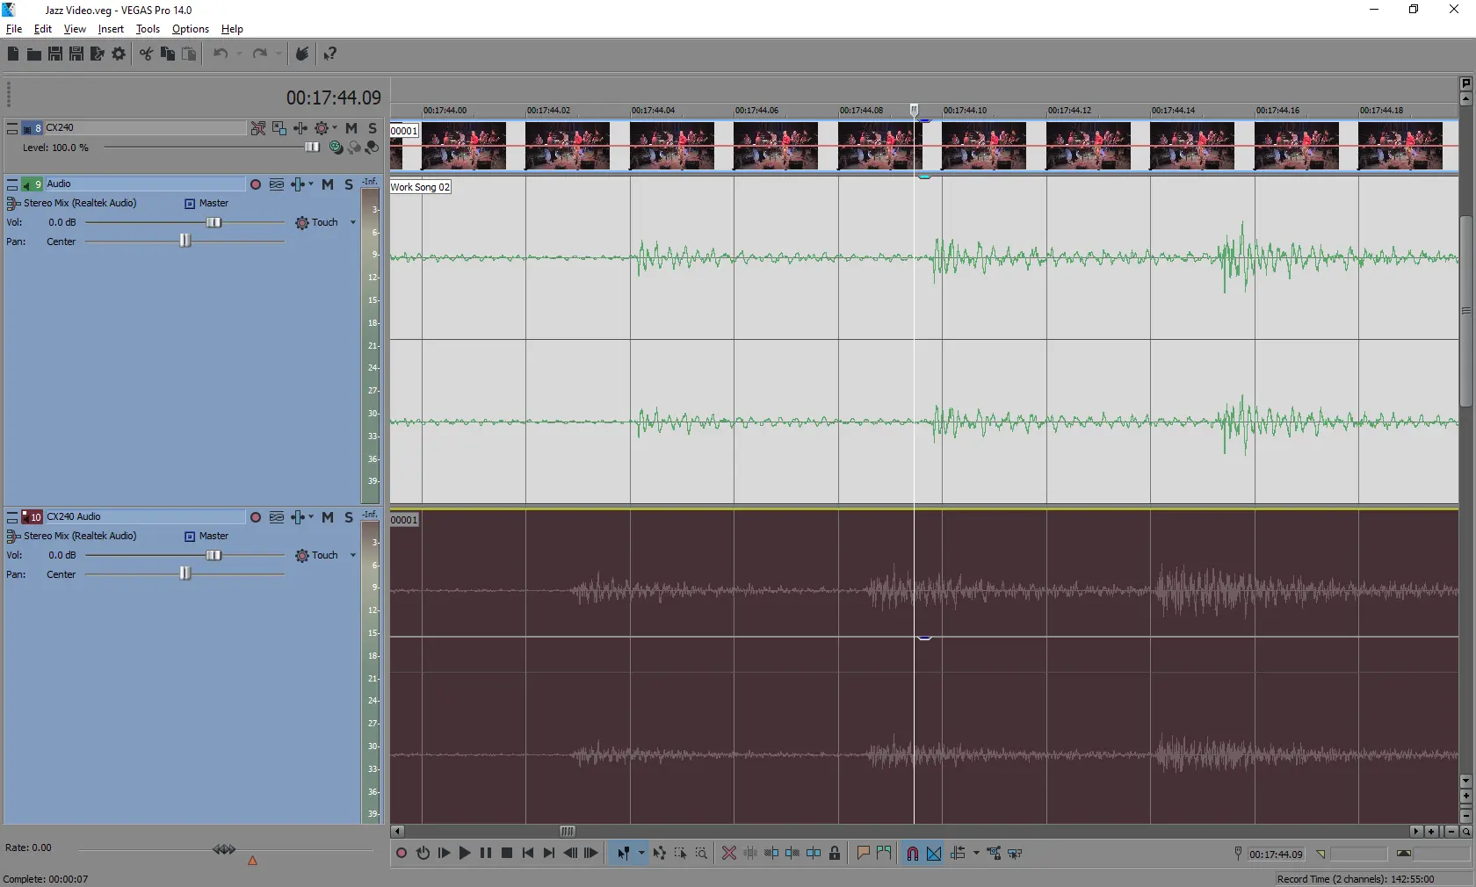Open the Insert menu

[111, 29]
